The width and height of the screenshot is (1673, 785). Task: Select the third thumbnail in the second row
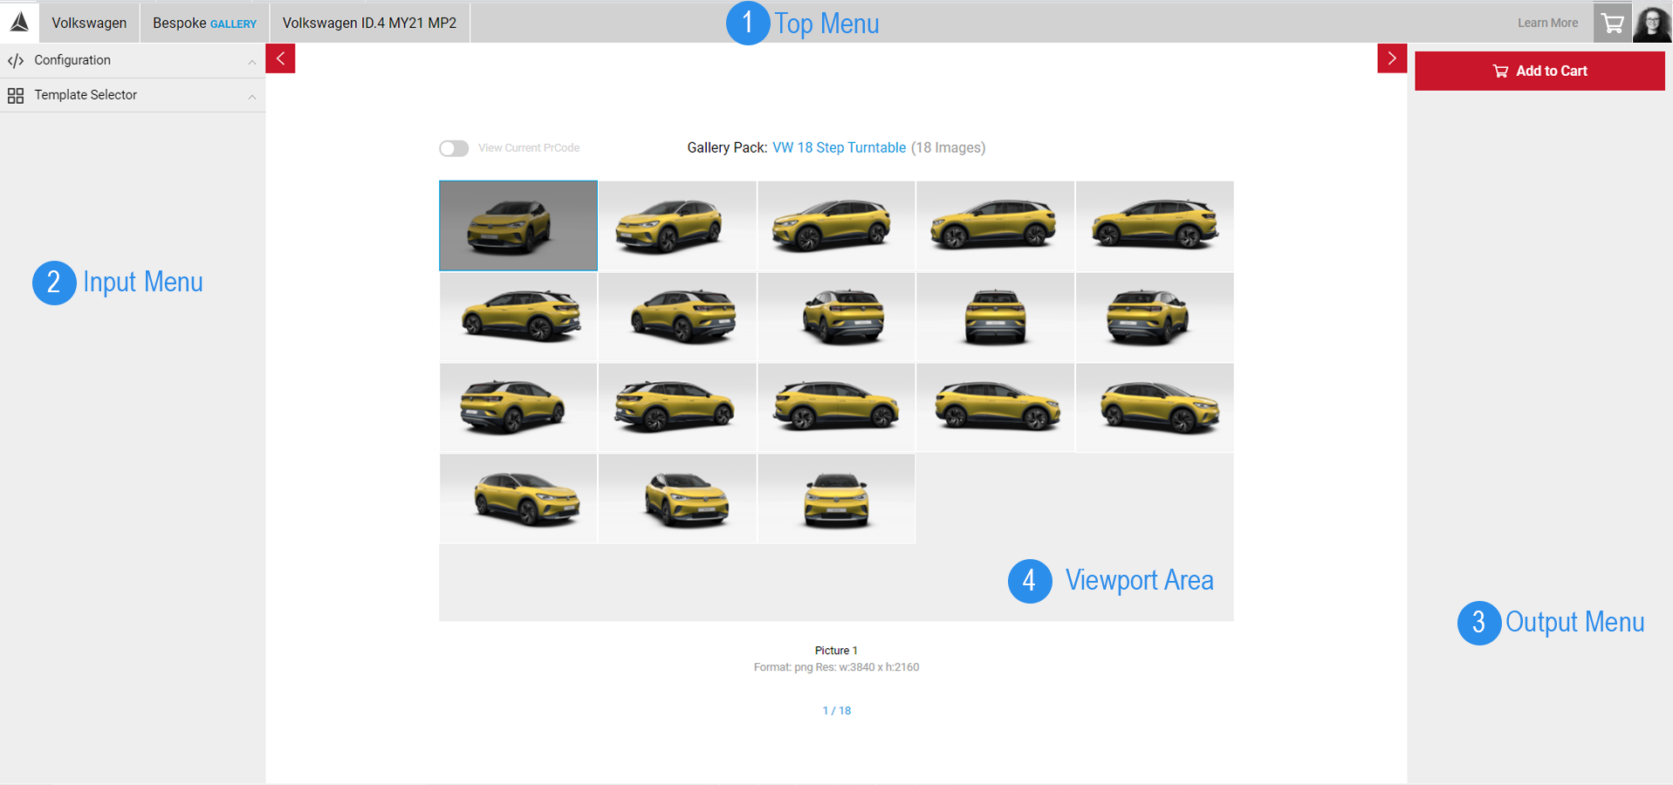point(836,316)
